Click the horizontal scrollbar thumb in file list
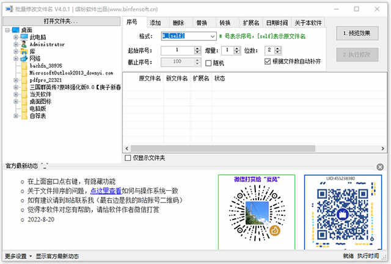The width and height of the screenshot is (391, 264). click(x=223, y=149)
